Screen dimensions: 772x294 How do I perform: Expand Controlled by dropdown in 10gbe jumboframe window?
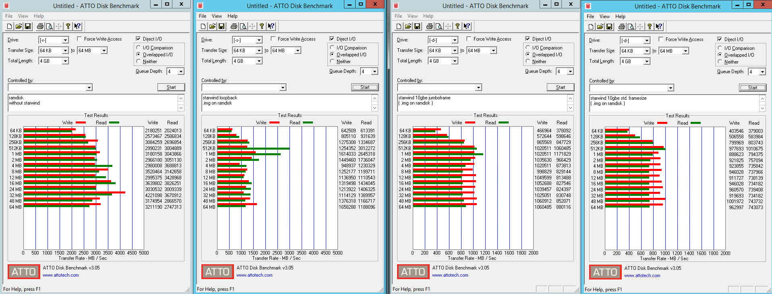coord(478,87)
